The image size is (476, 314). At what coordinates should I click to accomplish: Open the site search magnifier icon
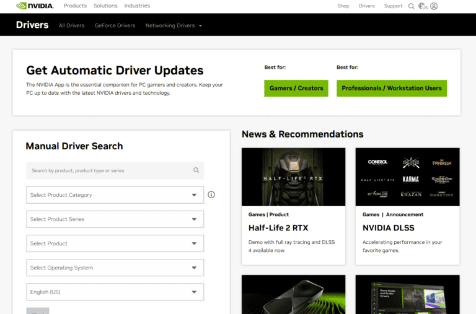(x=412, y=6)
